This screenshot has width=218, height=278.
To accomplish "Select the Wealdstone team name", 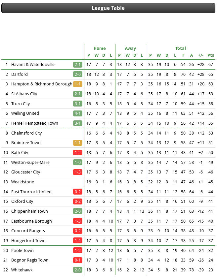I will click(22, 182).
